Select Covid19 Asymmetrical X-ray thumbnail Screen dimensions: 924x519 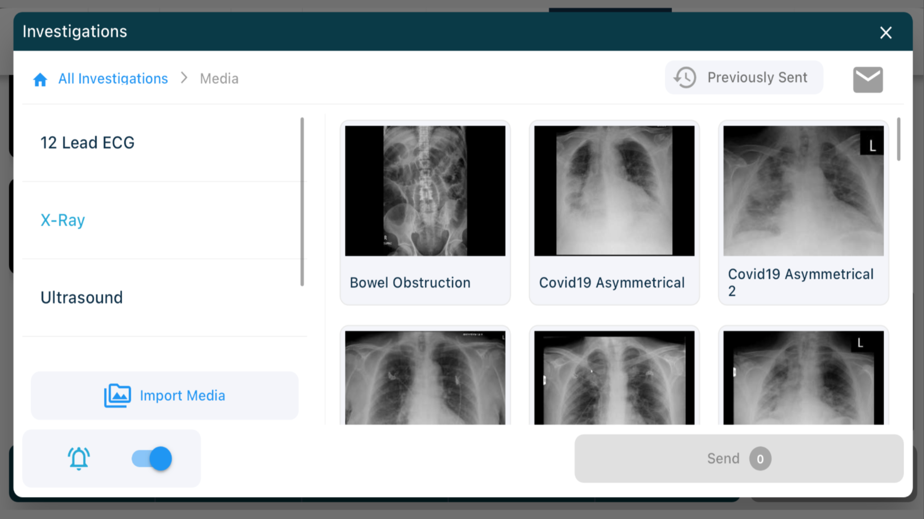(614, 191)
